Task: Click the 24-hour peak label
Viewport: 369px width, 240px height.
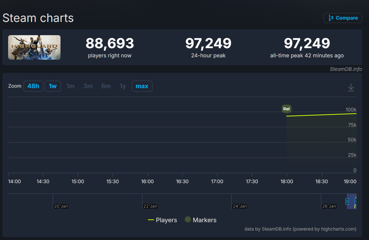Action: [x=208, y=56]
